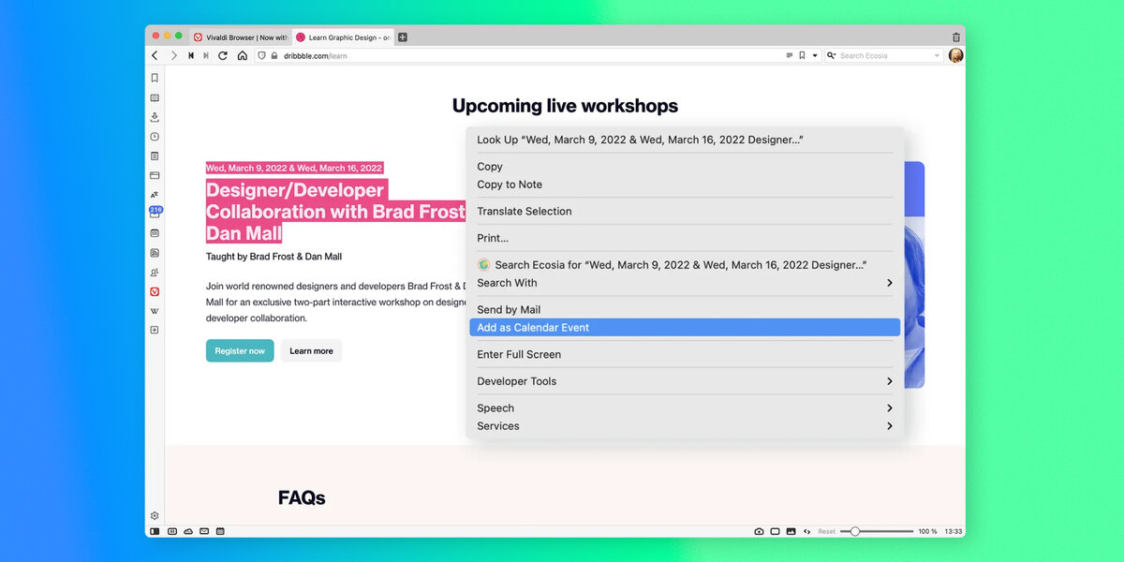Select Look Up in the context menu
The height and width of the screenshot is (562, 1124).
coord(685,140)
